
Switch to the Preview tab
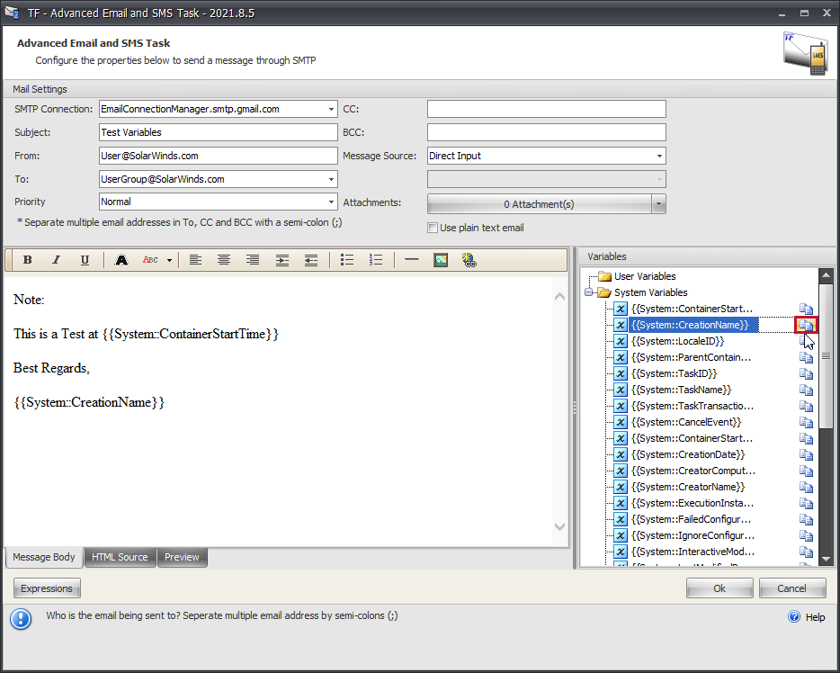click(182, 557)
